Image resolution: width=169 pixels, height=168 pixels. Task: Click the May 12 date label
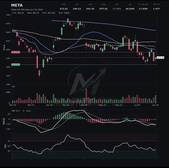tap(102, 105)
